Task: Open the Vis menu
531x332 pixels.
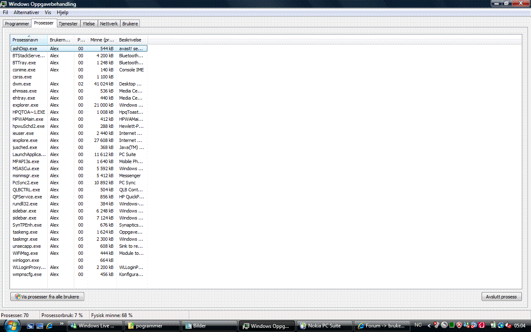Action: pyautogui.click(x=48, y=12)
